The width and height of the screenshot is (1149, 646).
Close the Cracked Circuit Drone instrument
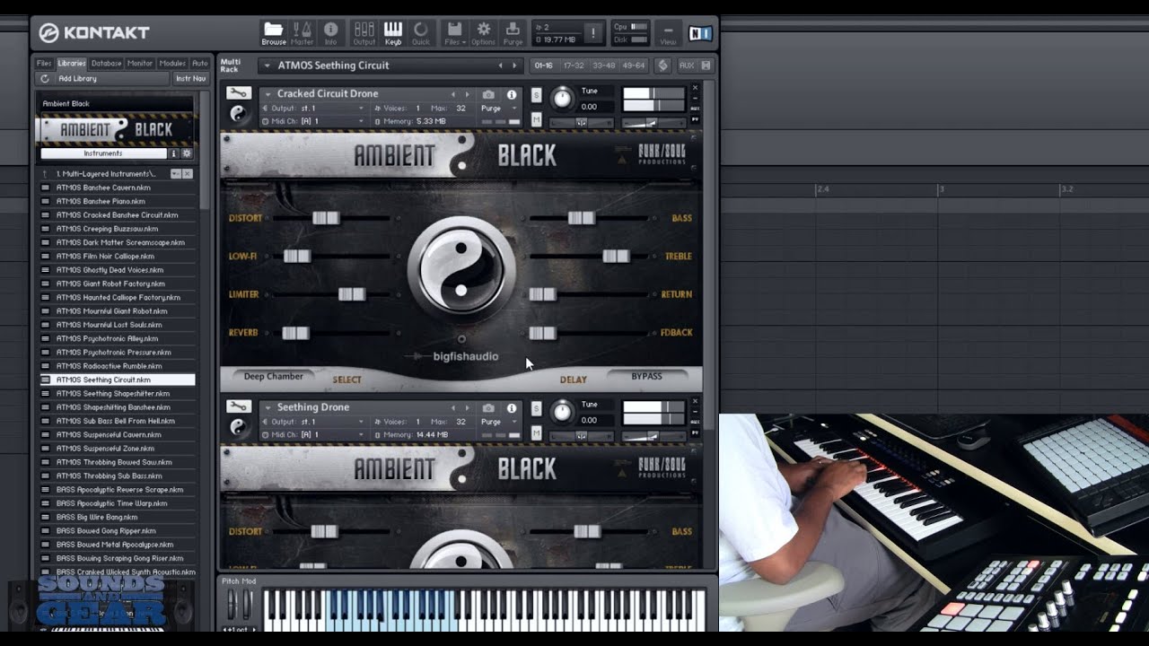(695, 88)
